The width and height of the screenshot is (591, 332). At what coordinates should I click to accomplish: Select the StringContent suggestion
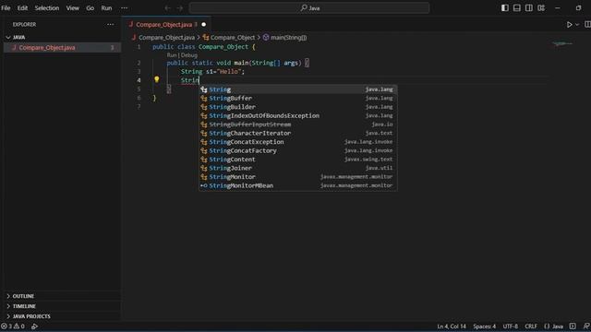click(297, 160)
